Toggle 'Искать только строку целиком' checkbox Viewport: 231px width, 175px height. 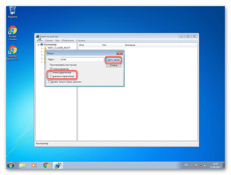click(49, 82)
